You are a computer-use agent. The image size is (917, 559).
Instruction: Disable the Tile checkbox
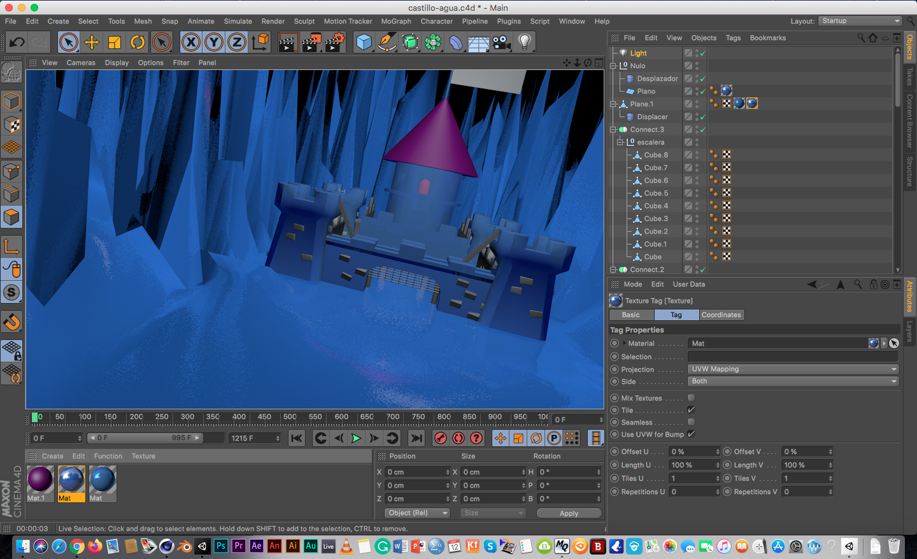pyautogui.click(x=691, y=410)
